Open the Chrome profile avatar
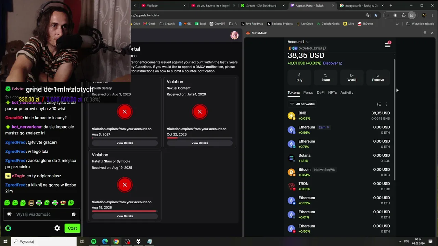Image resolution: width=438 pixels, height=246 pixels. (424, 15)
